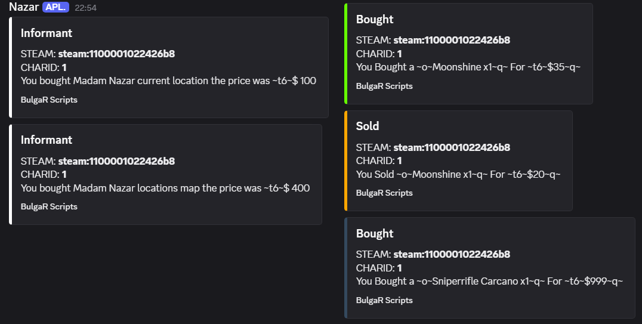Open the Nazar username profile
642x324 pixels.
(x=24, y=7)
